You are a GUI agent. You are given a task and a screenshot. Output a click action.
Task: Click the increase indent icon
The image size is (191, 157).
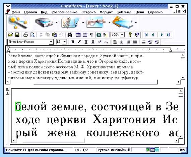[x=157, y=42]
